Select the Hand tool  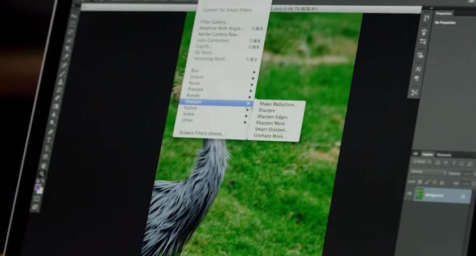[x=44, y=166]
